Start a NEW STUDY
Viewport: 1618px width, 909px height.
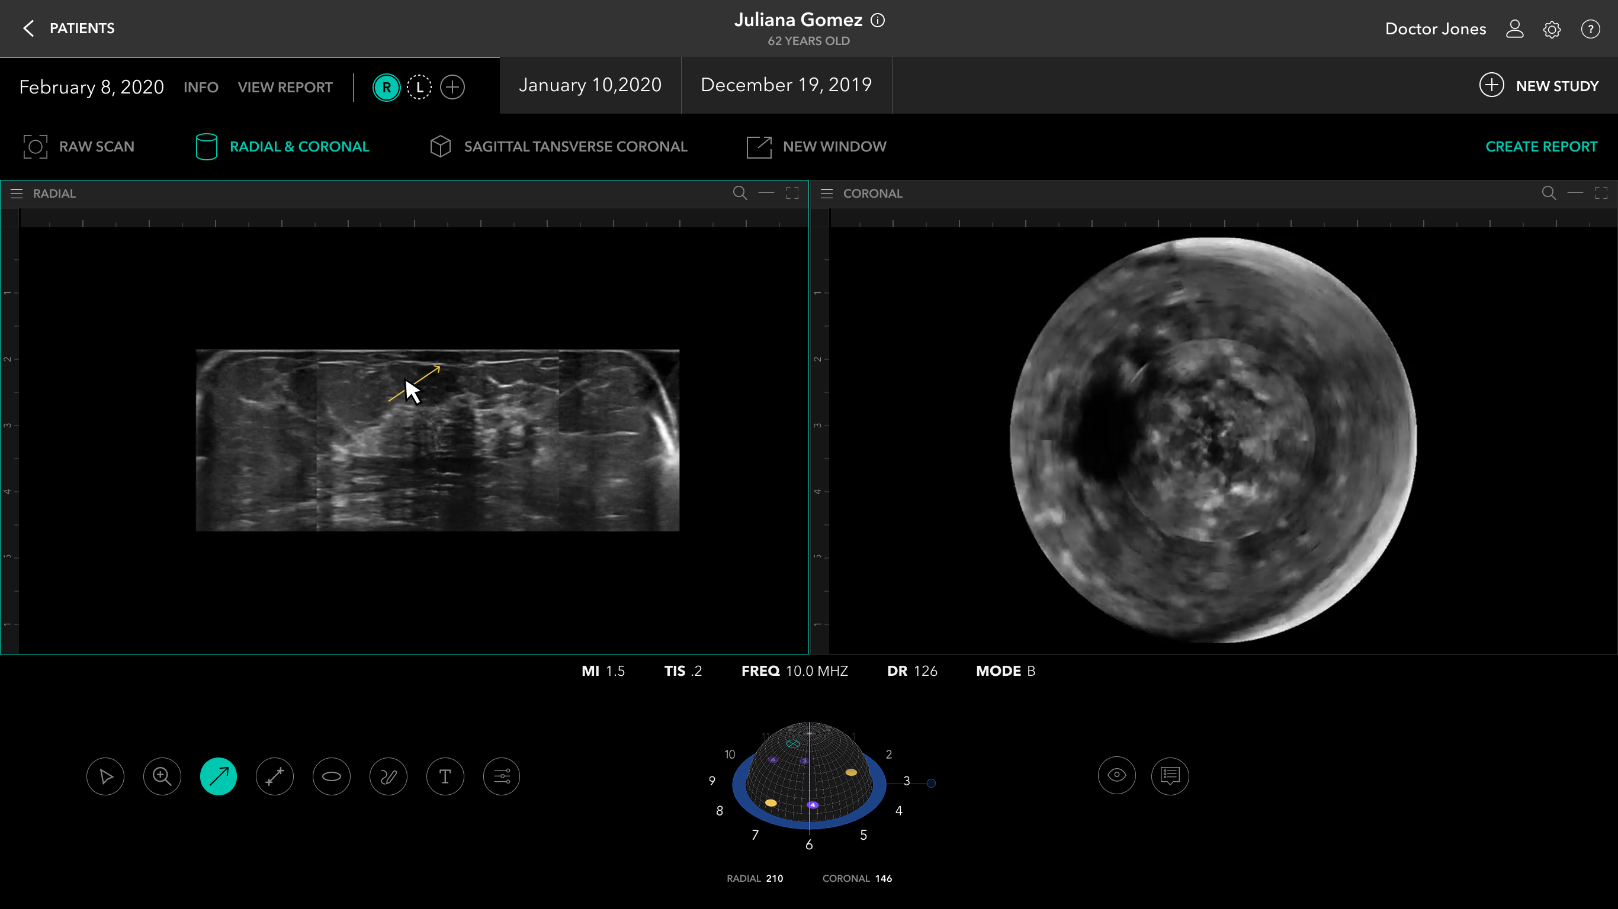click(x=1538, y=85)
